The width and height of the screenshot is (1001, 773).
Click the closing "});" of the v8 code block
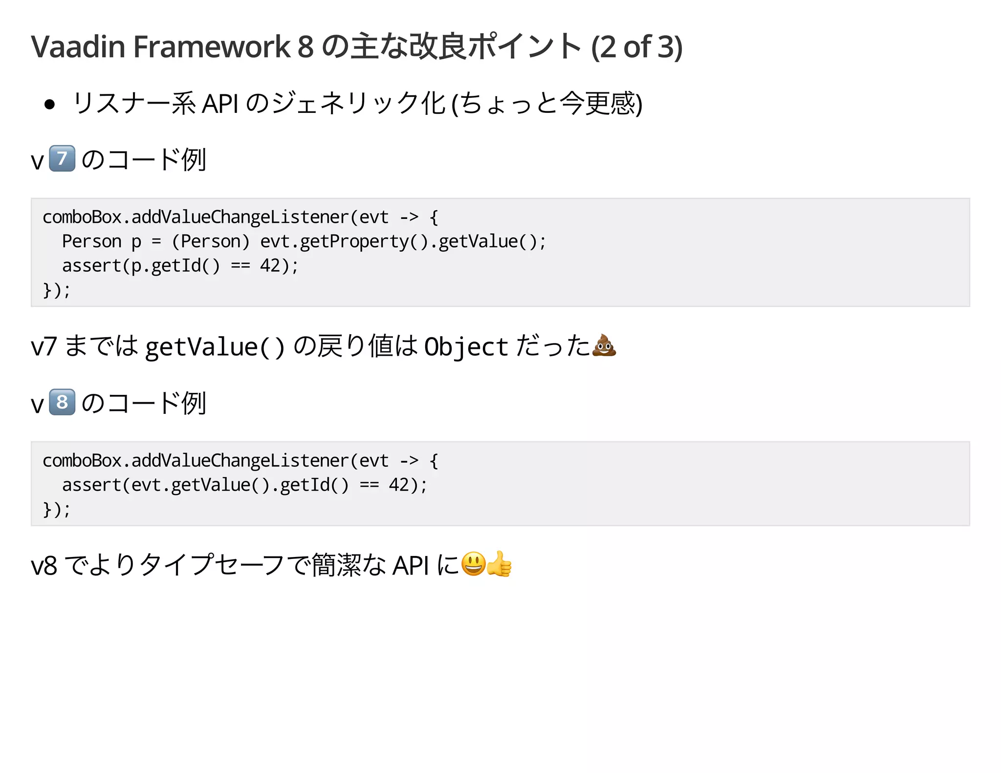(x=57, y=509)
